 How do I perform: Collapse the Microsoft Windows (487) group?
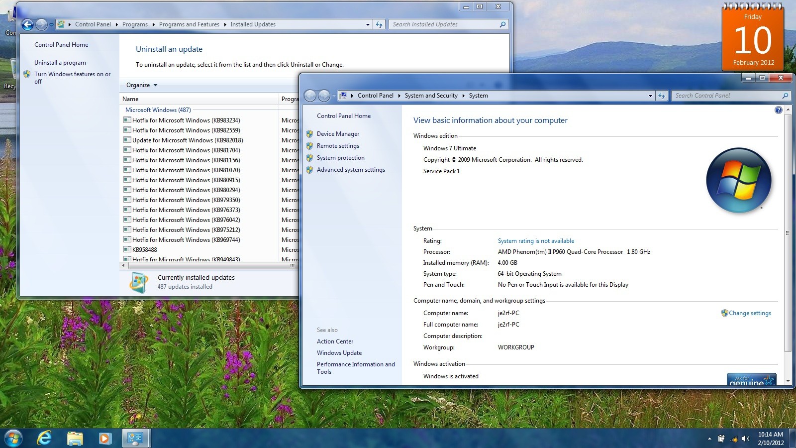click(158, 110)
